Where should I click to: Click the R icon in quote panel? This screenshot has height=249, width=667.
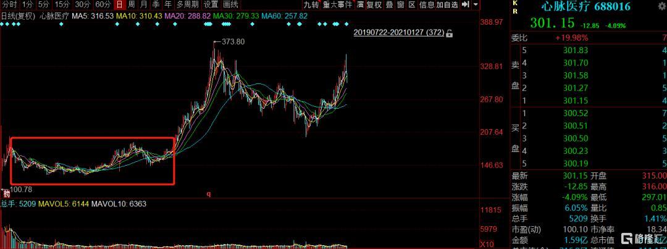(515, 12)
